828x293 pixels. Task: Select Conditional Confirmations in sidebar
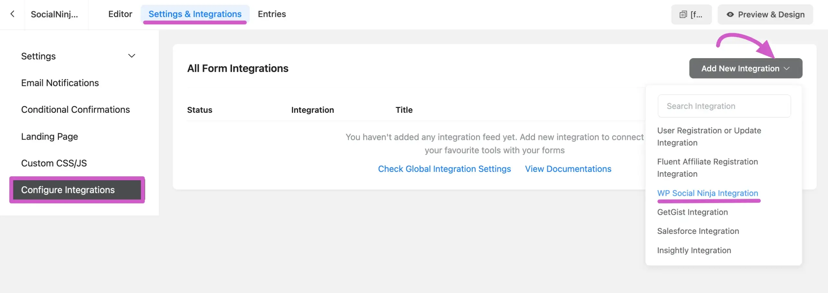pyautogui.click(x=75, y=110)
